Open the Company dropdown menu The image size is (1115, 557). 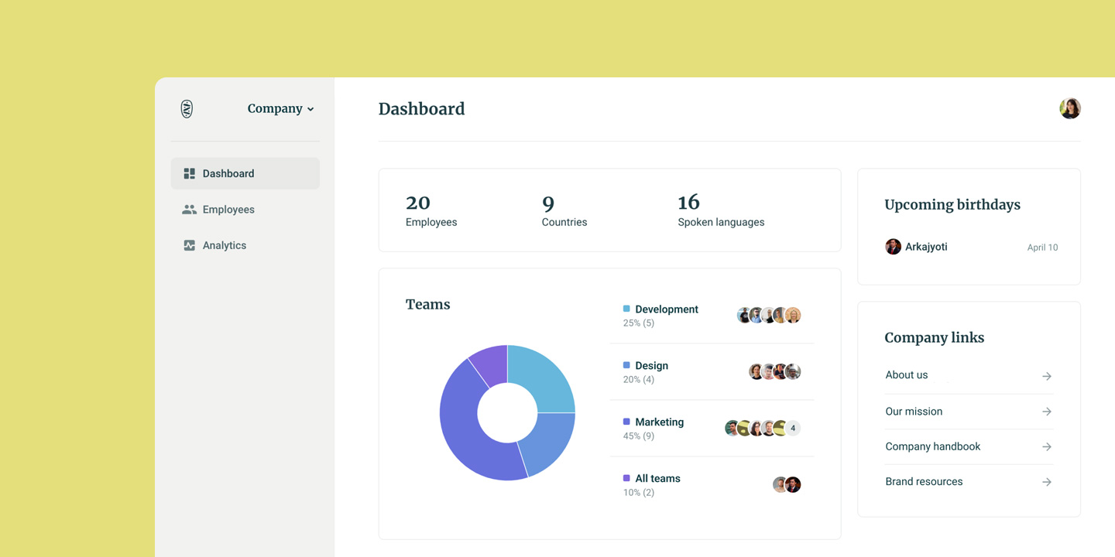click(x=280, y=109)
